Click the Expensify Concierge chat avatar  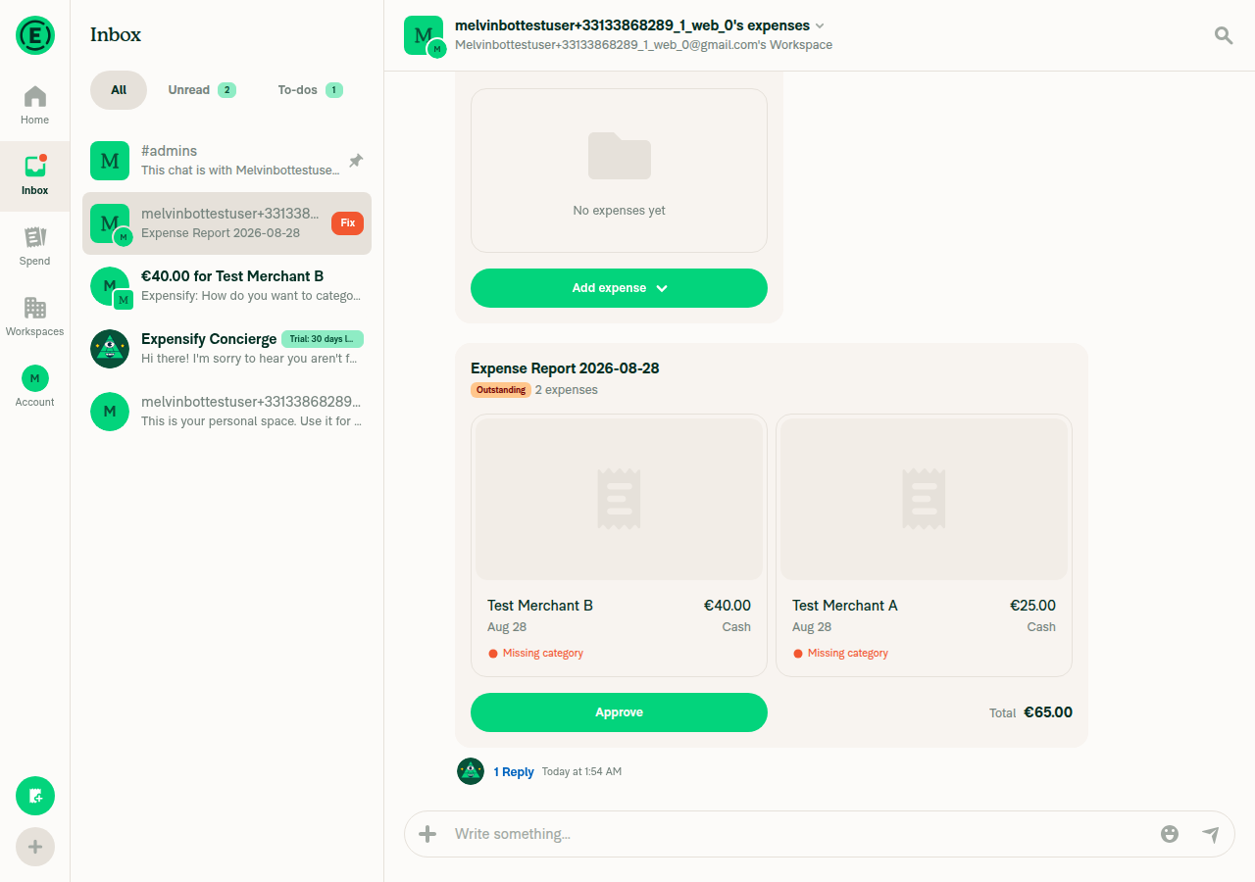coord(110,349)
